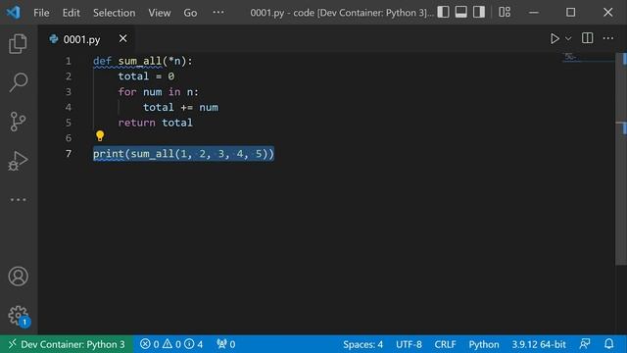The width and height of the screenshot is (627, 353).
Task: Show code actions lightbulb
Action: coord(100,136)
